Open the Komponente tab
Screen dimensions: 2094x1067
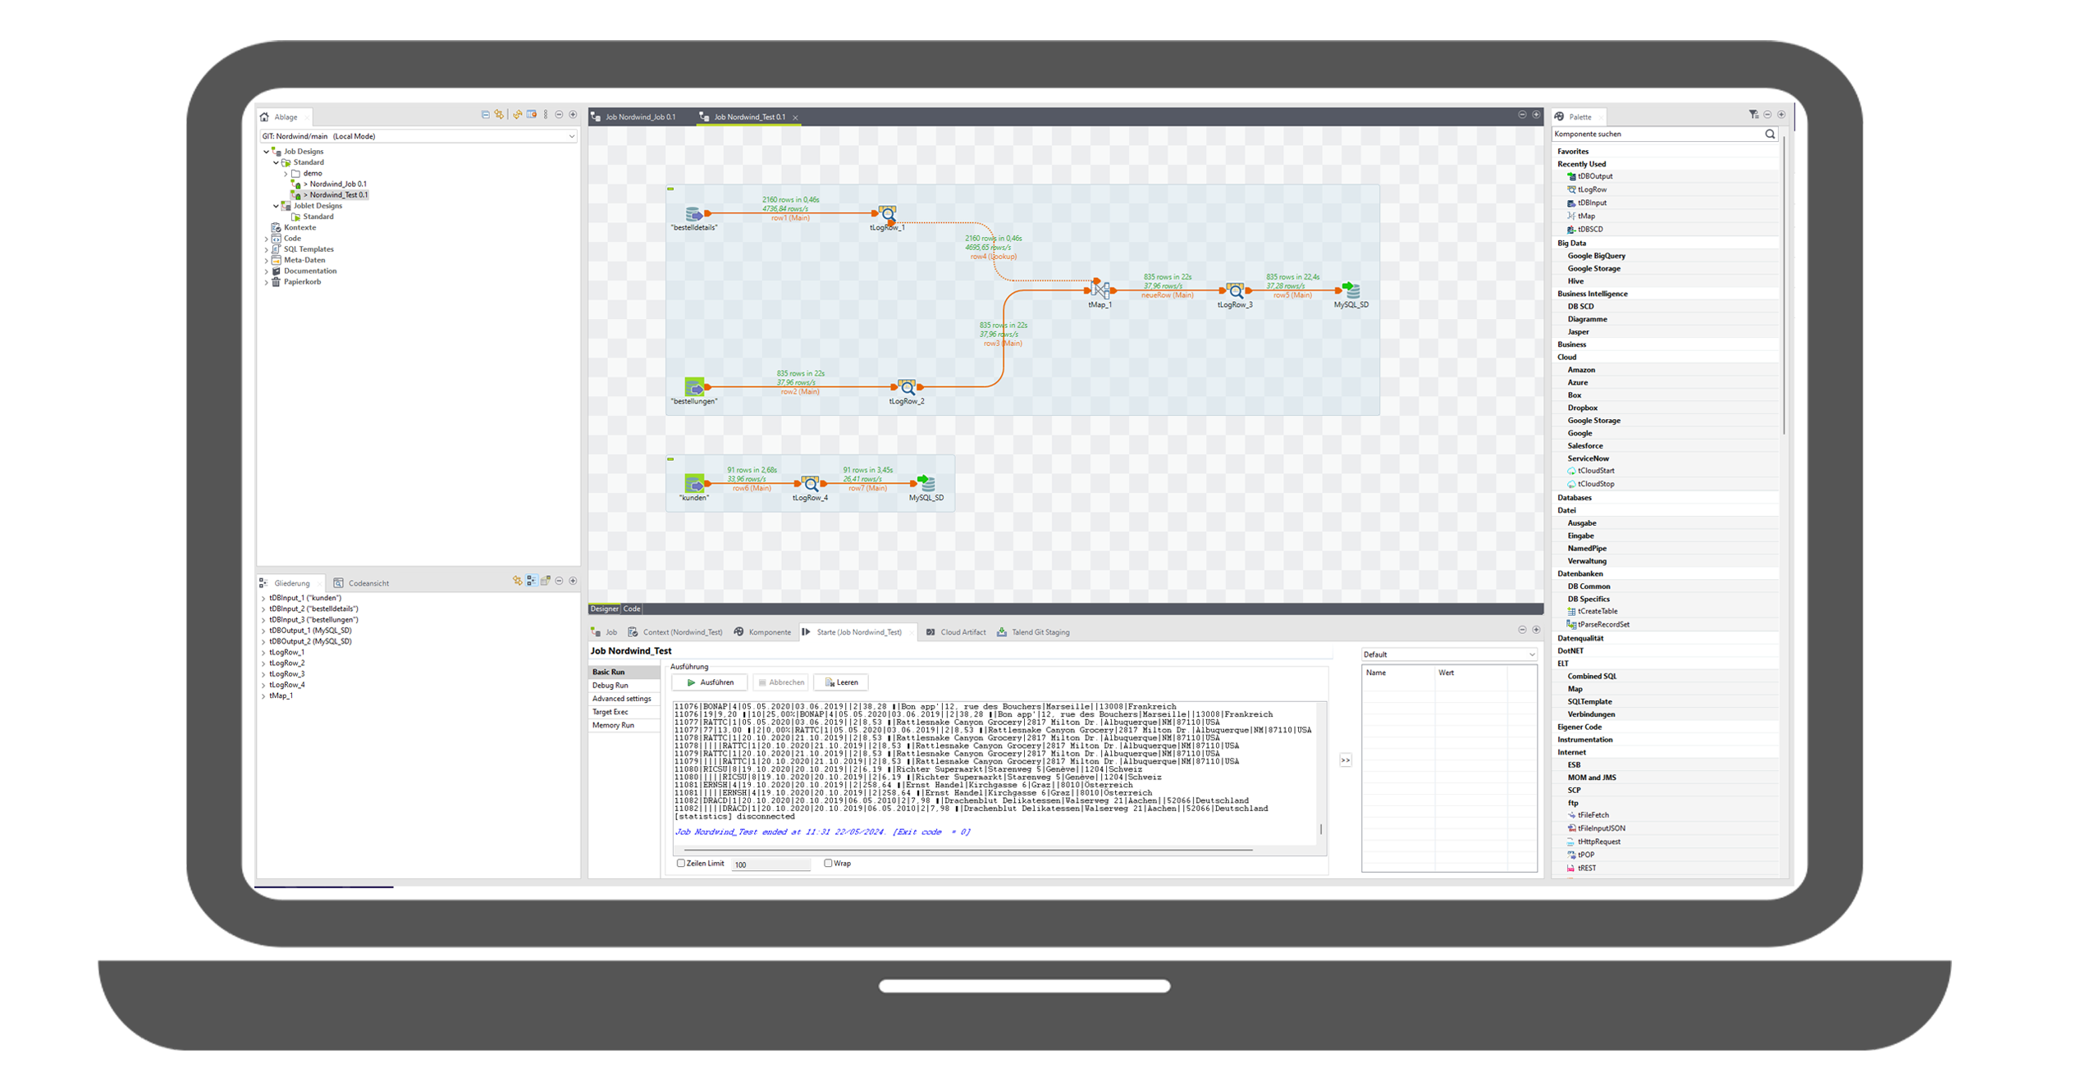pyautogui.click(x=763, y=632)
